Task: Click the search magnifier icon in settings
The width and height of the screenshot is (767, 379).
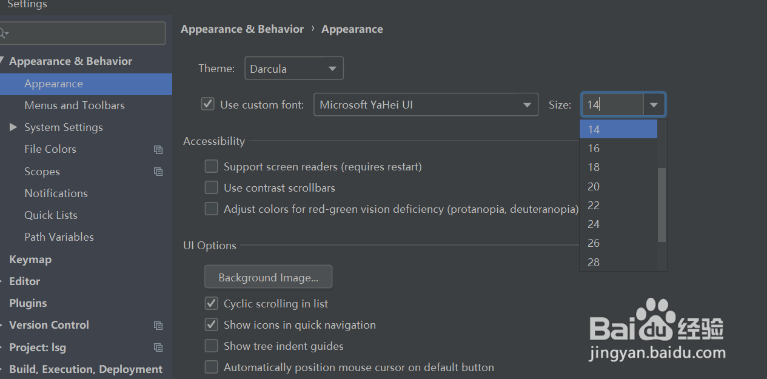Action: [4, 33]
